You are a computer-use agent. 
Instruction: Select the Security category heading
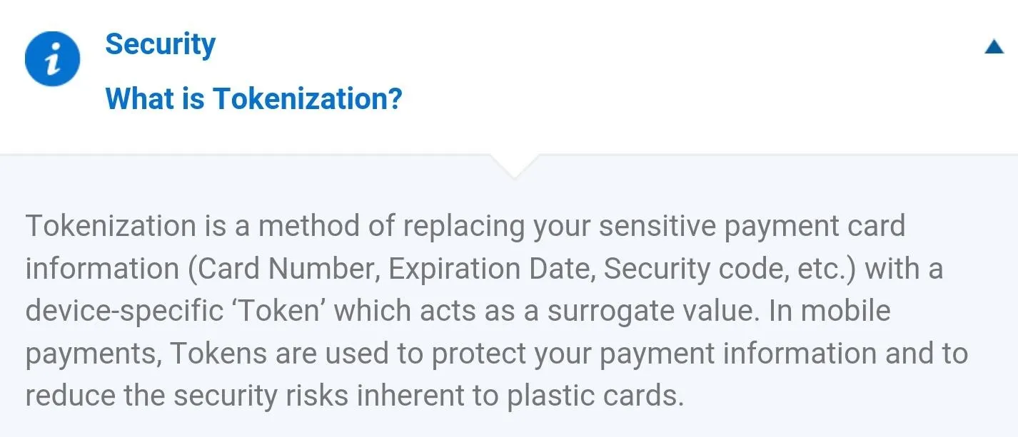pos(161,44)
